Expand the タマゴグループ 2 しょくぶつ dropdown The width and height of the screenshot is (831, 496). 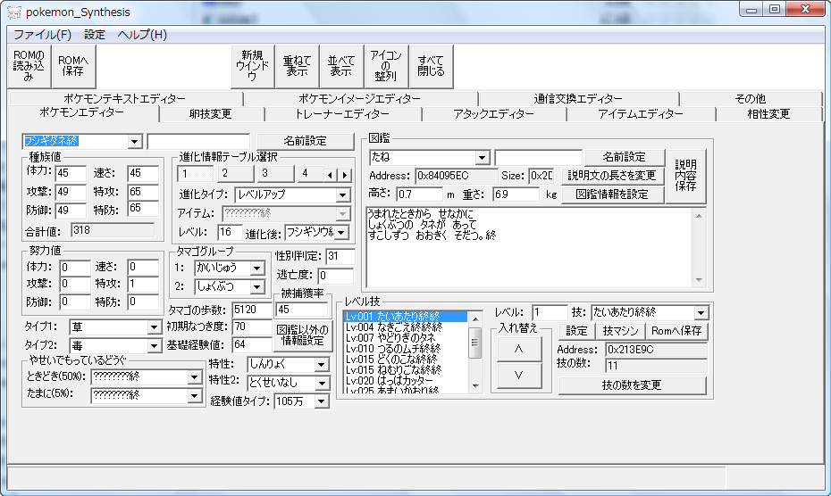click(x=257, y=287)
